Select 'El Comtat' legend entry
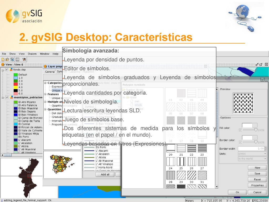Image resolution: width=269 pixels, height=202 pixels. coord(24,124)
